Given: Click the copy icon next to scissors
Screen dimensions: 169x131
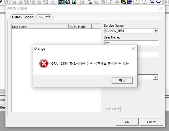Looking at the screenshot, I should coord(117,2).
